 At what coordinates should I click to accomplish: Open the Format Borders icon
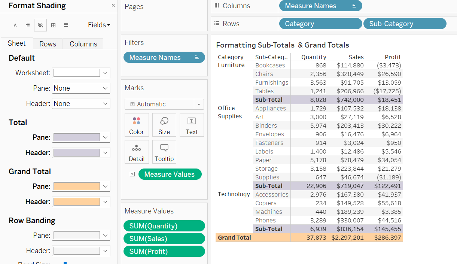[x=52, y=25]
